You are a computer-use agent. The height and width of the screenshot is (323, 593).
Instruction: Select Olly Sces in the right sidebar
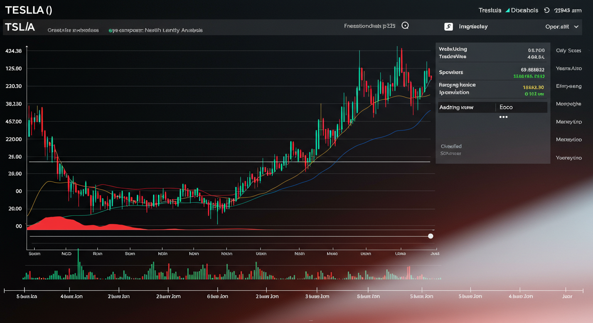click(569, 50)
